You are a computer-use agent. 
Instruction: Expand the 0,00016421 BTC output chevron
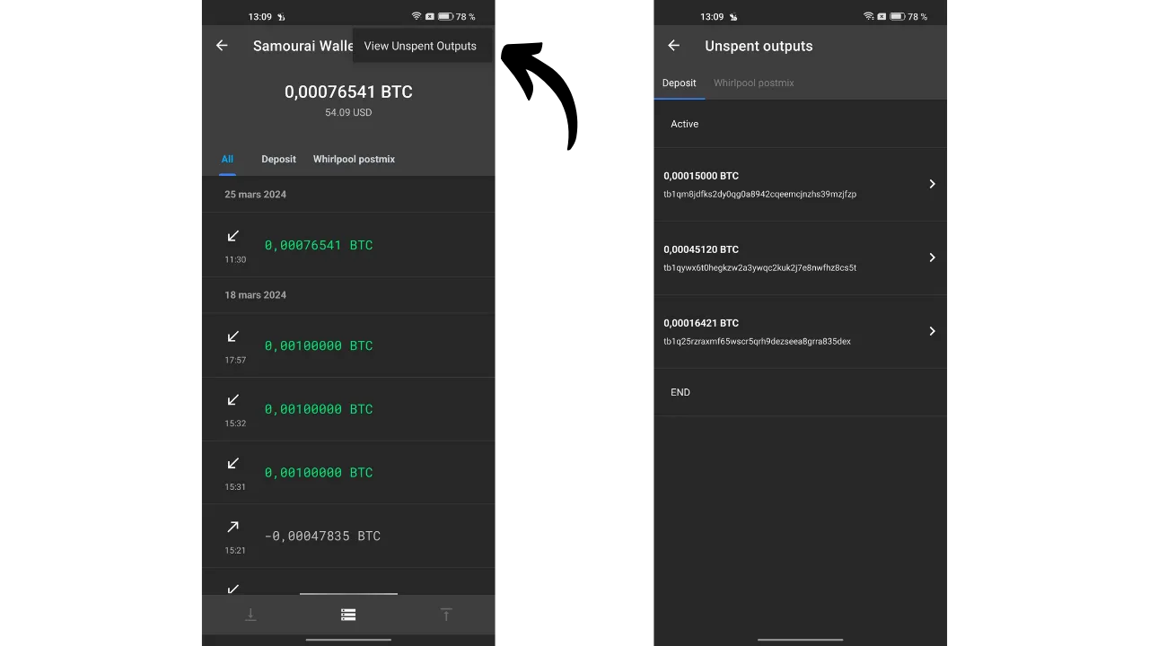(x=932, y=331)
